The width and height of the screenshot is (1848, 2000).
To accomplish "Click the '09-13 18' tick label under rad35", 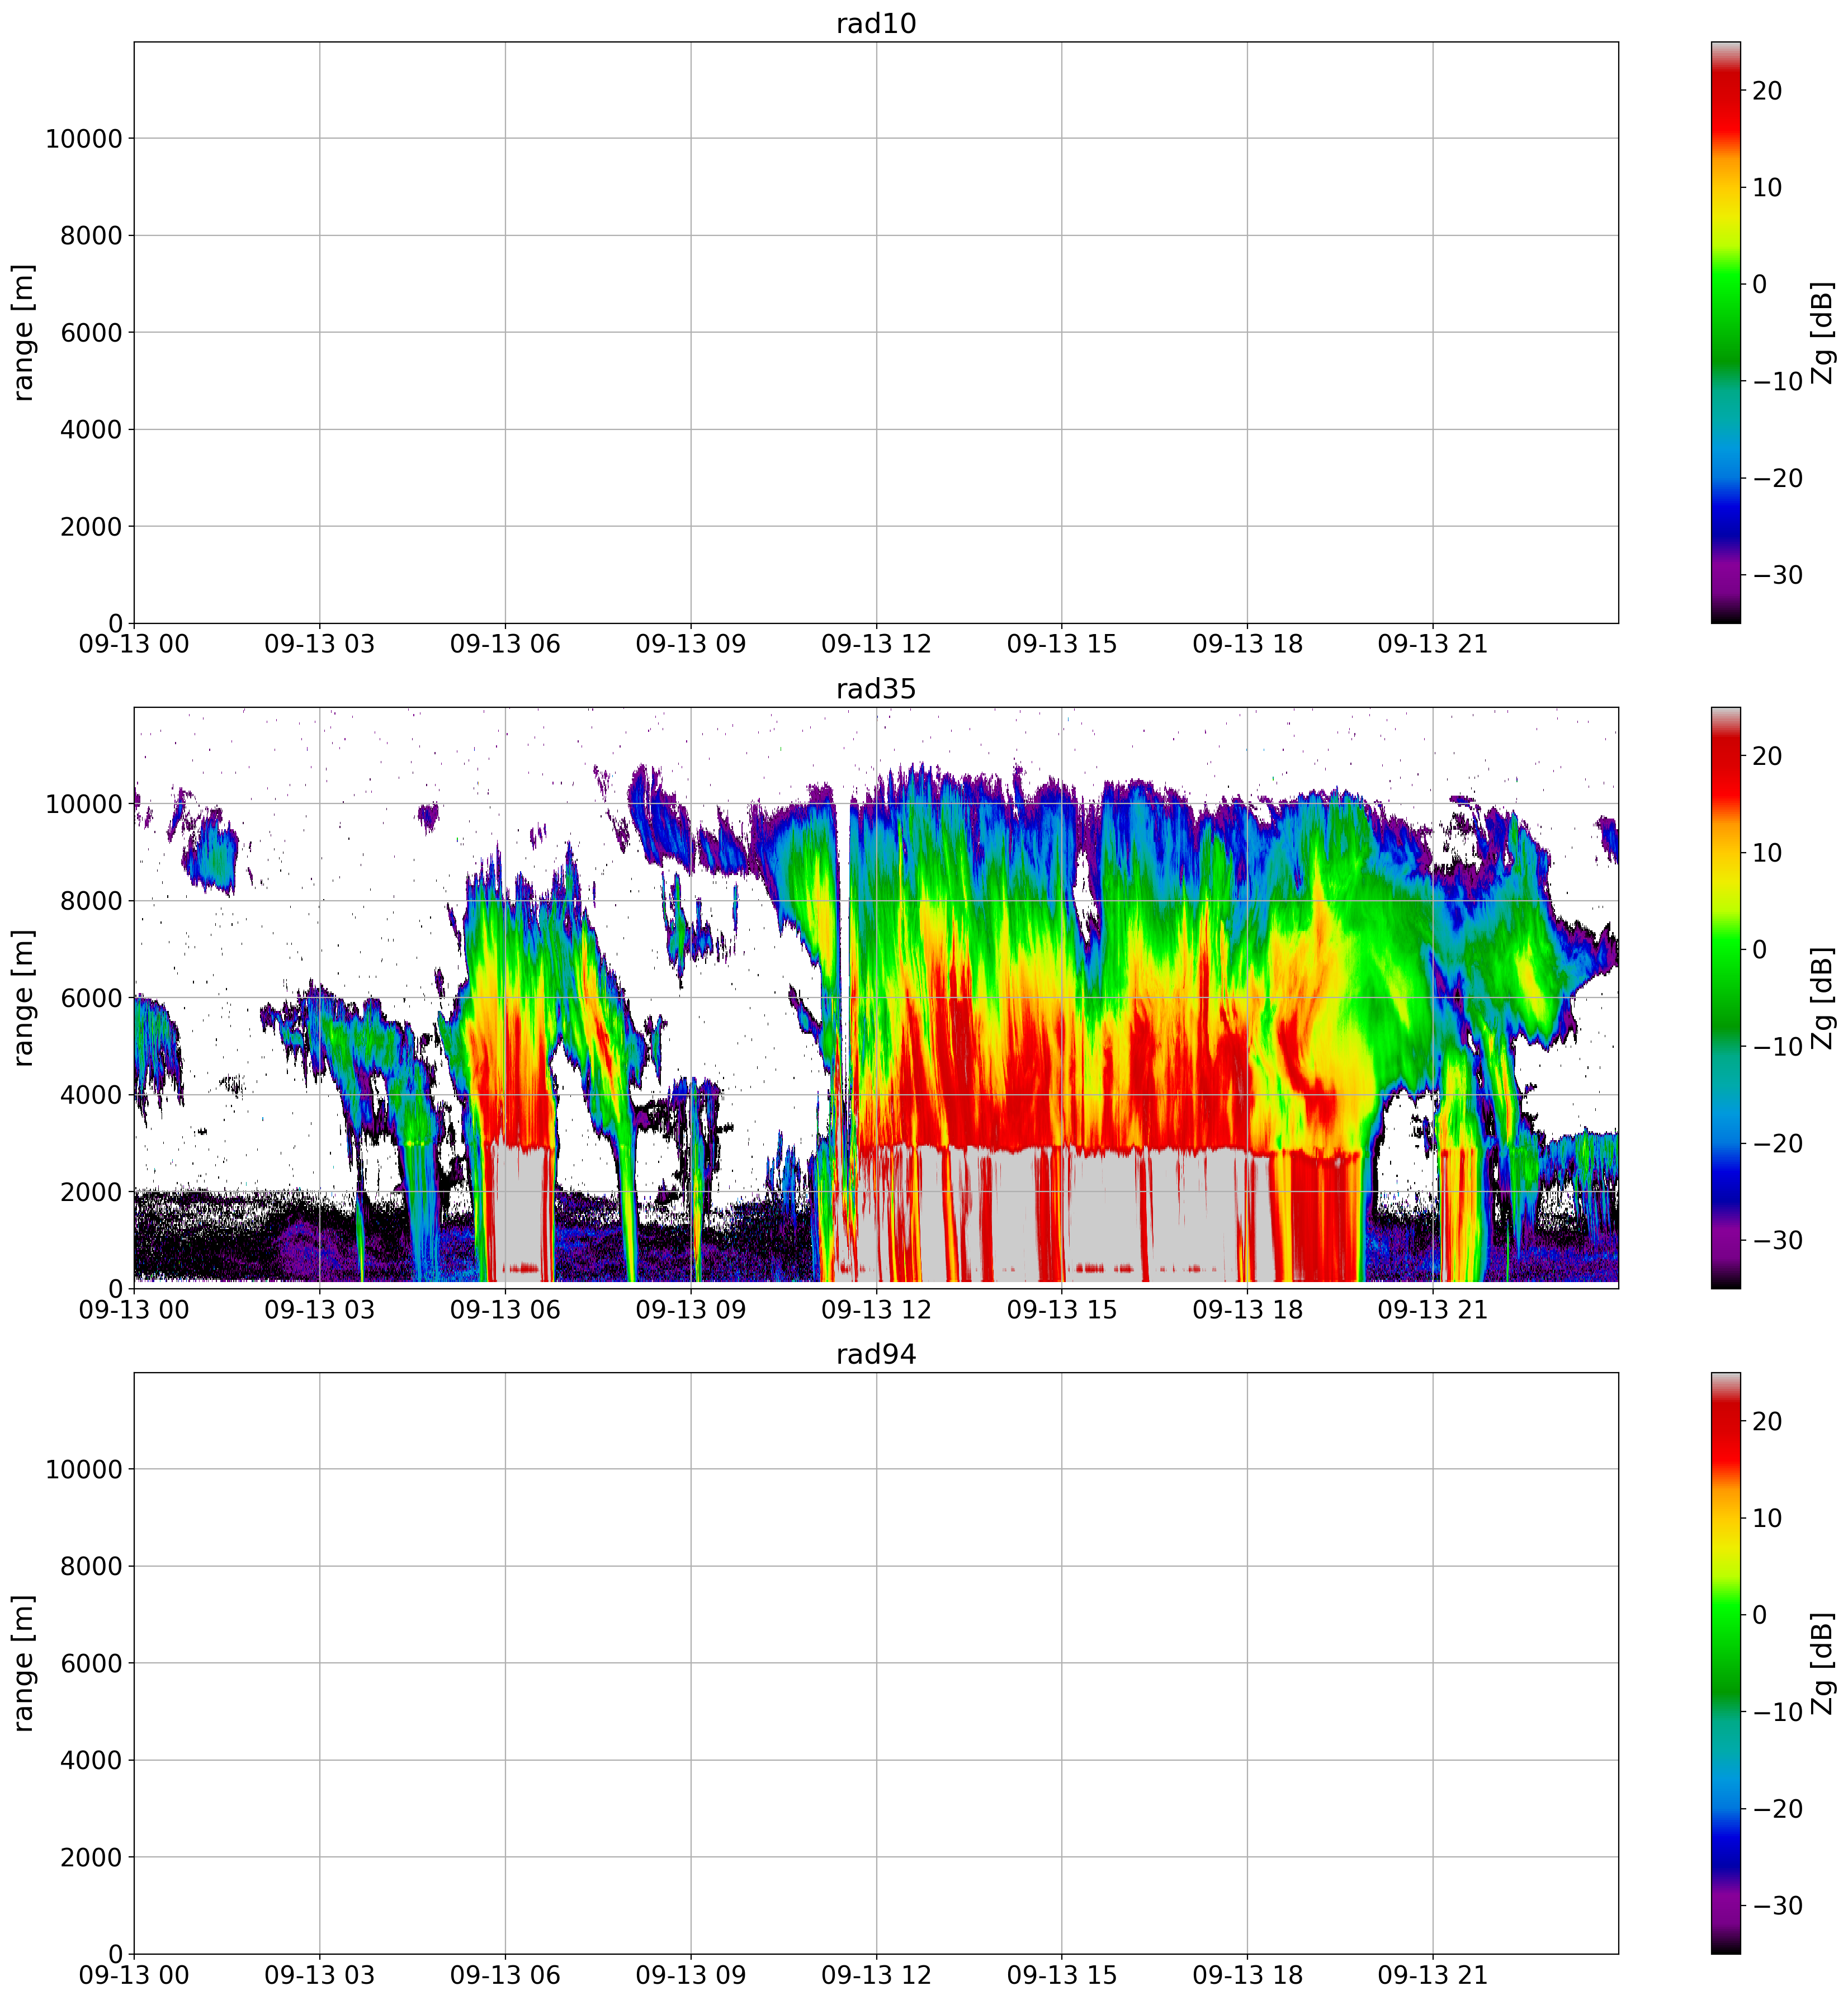I will 1247,1310.
